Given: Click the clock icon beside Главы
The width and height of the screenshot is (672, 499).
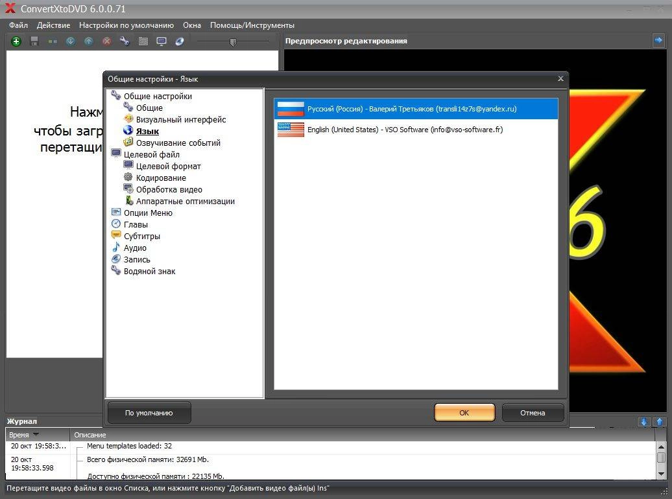Looking at the screenshot, I should pyautogui.click(x=116, y=224).
